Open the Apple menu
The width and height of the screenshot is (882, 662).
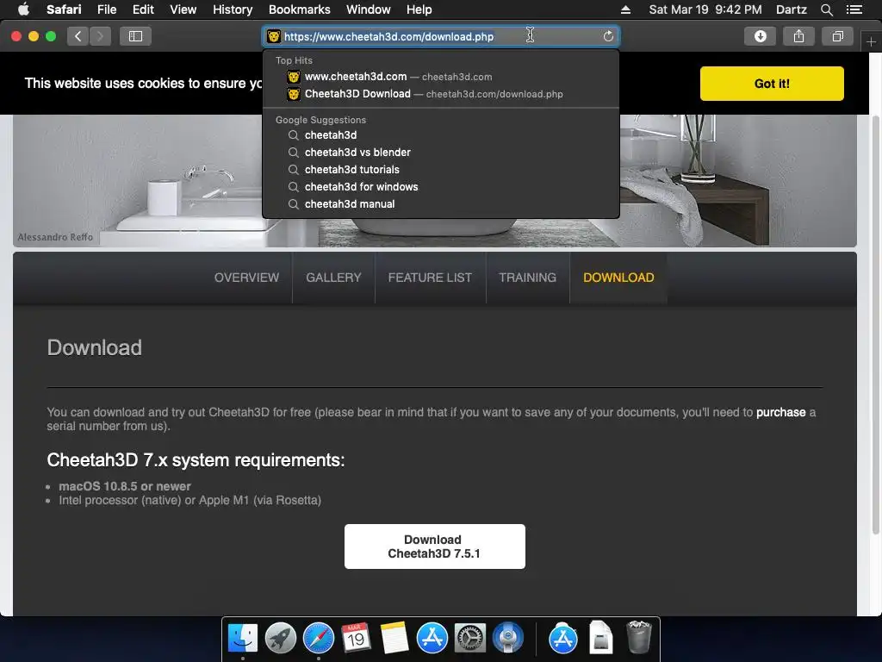click(x=23, y=9)
